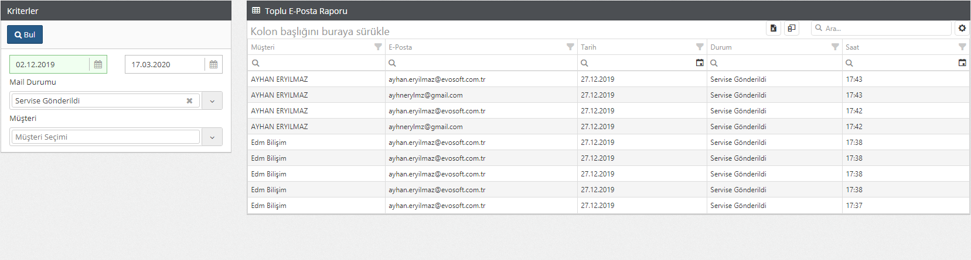Viewport: 971px width, 260px height.
Task: Open the Saat column filter funnel
Action: click(x=962, y=47)
